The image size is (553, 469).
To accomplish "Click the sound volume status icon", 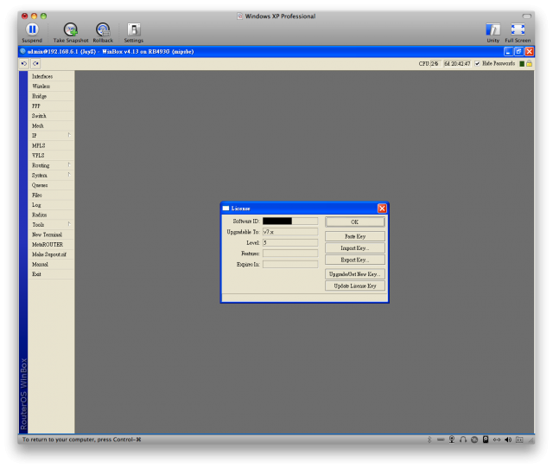I will (508, 440).
